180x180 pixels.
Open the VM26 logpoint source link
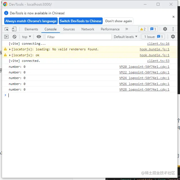pyautogui.click(x=144, y=84)
